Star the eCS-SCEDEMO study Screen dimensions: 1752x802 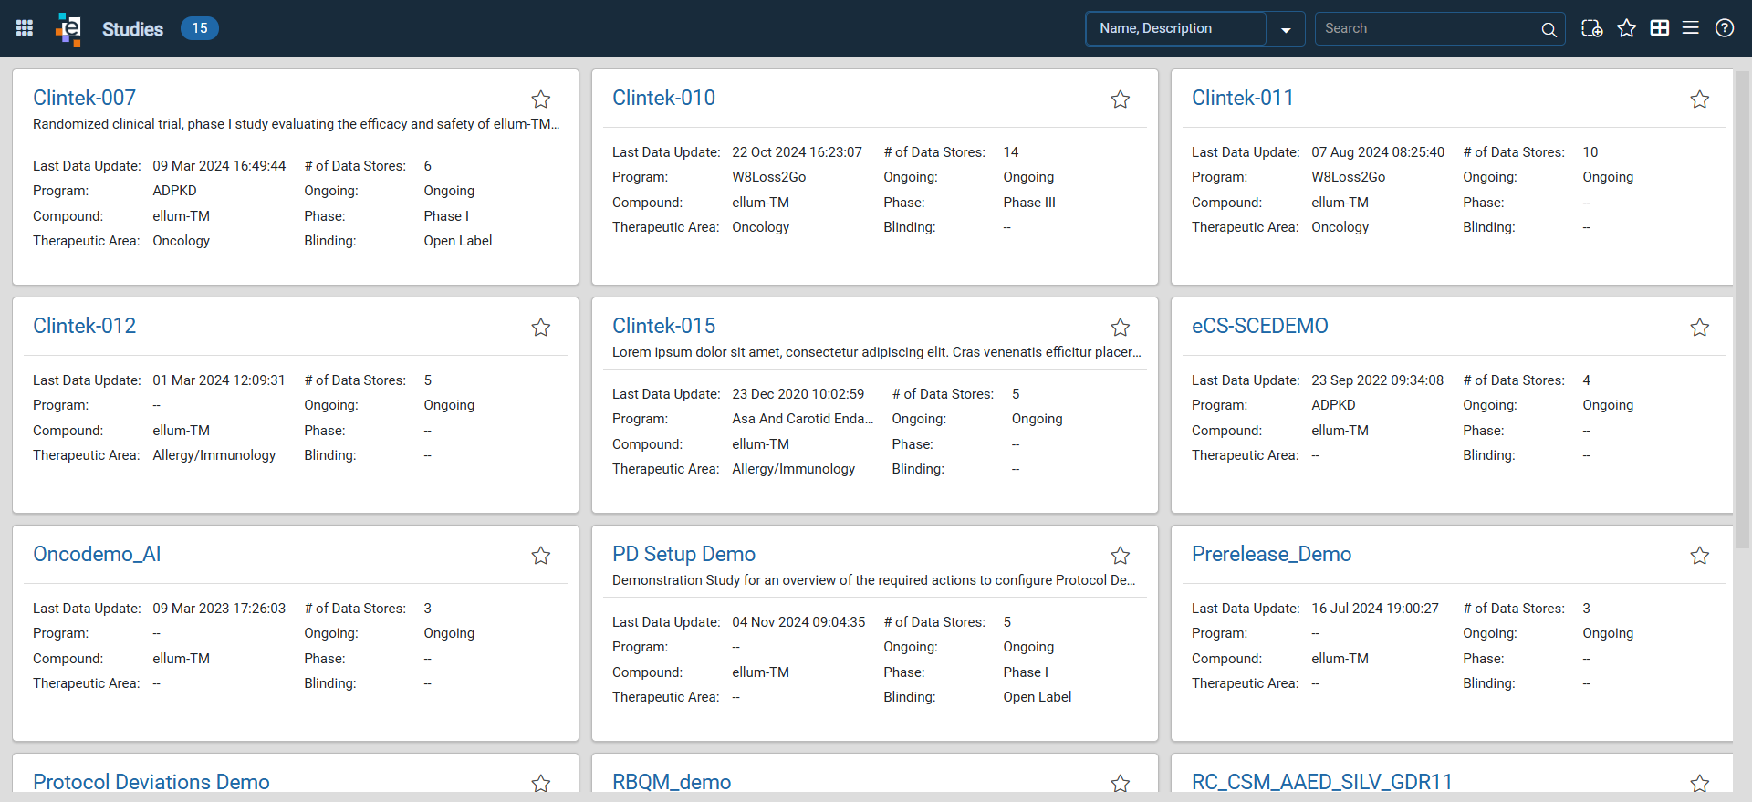click(x=1700, y=328)
